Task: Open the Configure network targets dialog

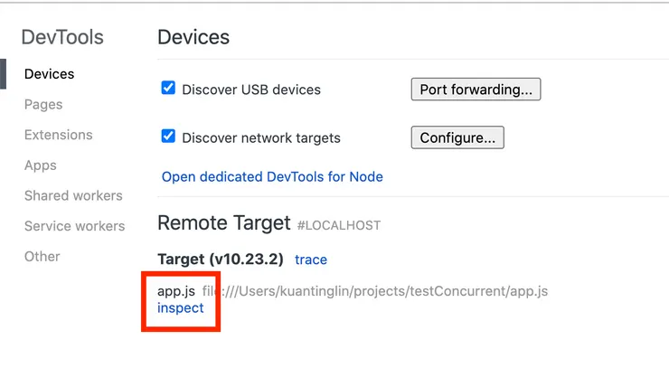Action: [457, 137]
